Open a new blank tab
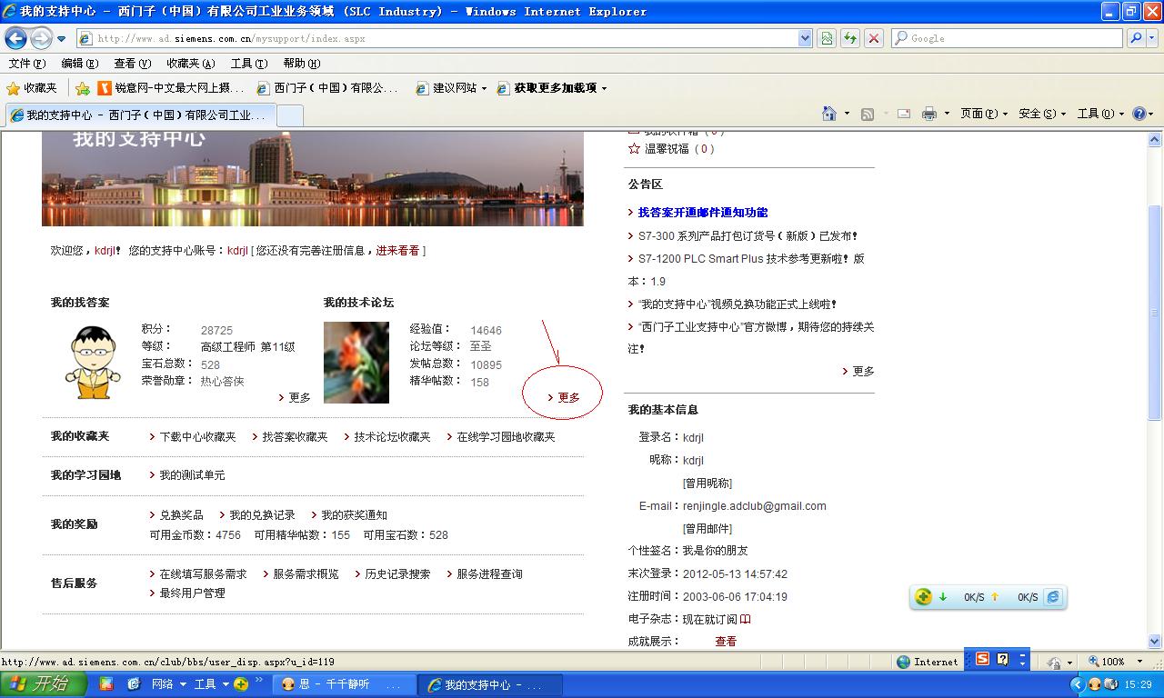 pyautogui.click(x=289, y=115)
